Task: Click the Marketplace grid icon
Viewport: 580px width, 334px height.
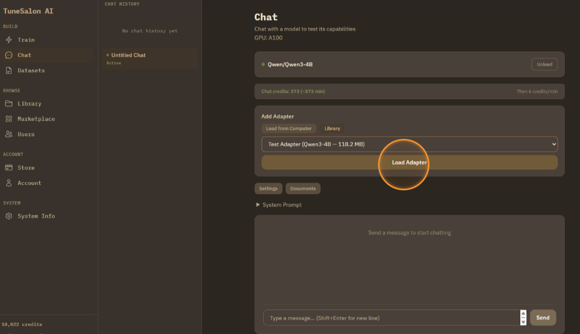Action: 9,119
